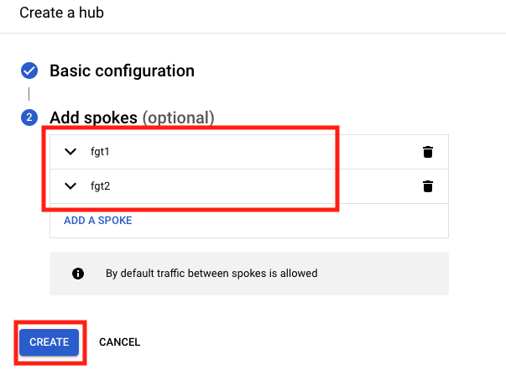
Task: Remove the fgt2 spoke using its trash icon
Action: pyautogui.click(x=428, y=186)
